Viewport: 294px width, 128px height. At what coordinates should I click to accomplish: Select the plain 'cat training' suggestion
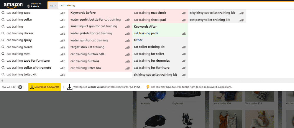point(15,26)
